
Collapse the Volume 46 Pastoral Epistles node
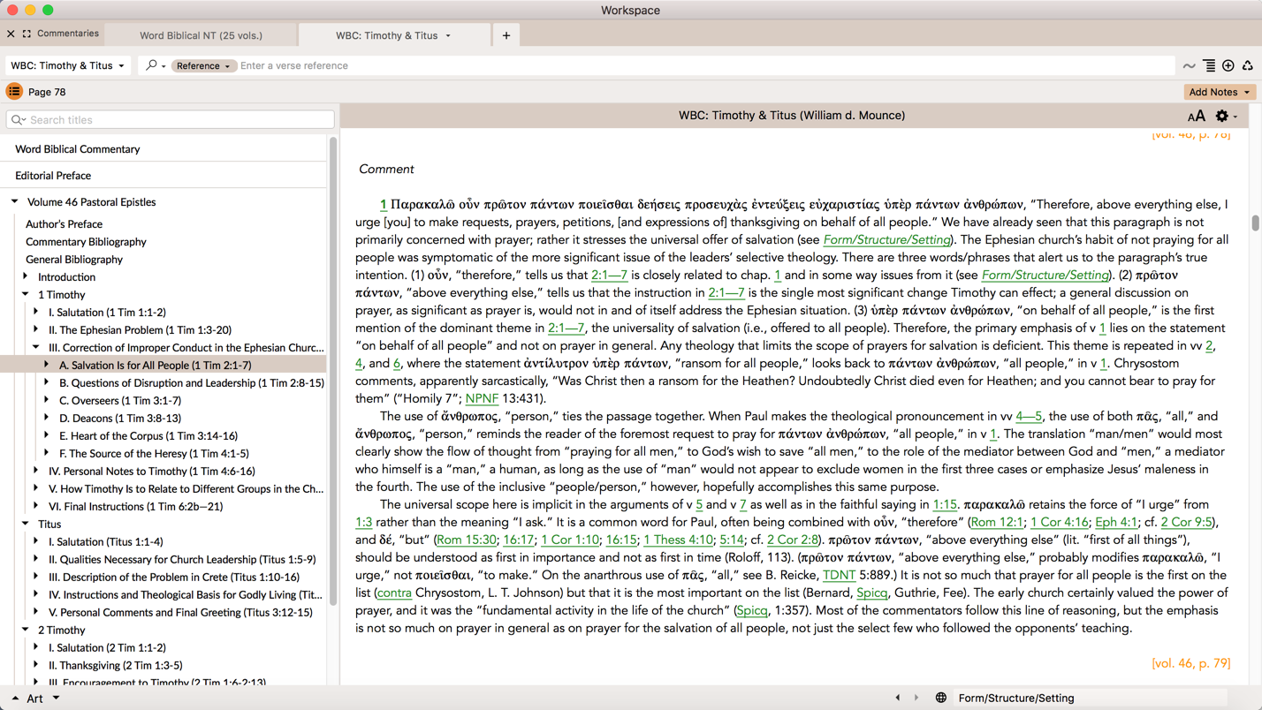click(15, 201)
